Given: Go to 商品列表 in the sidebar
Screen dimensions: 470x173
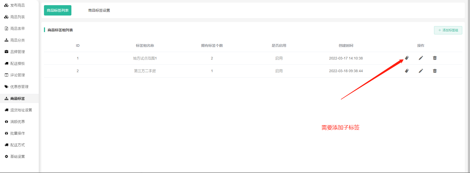Looking at the screenshot, I should point(17,17).
